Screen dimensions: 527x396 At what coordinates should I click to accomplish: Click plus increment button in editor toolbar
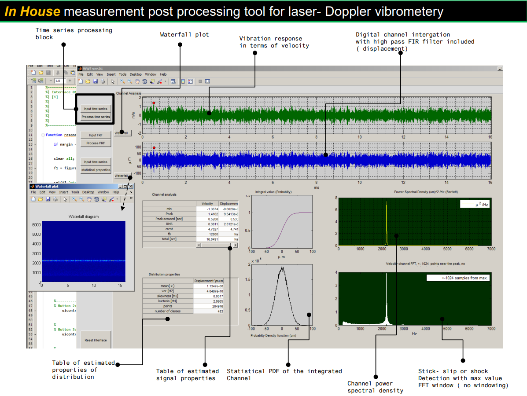(x=70, y=81)
